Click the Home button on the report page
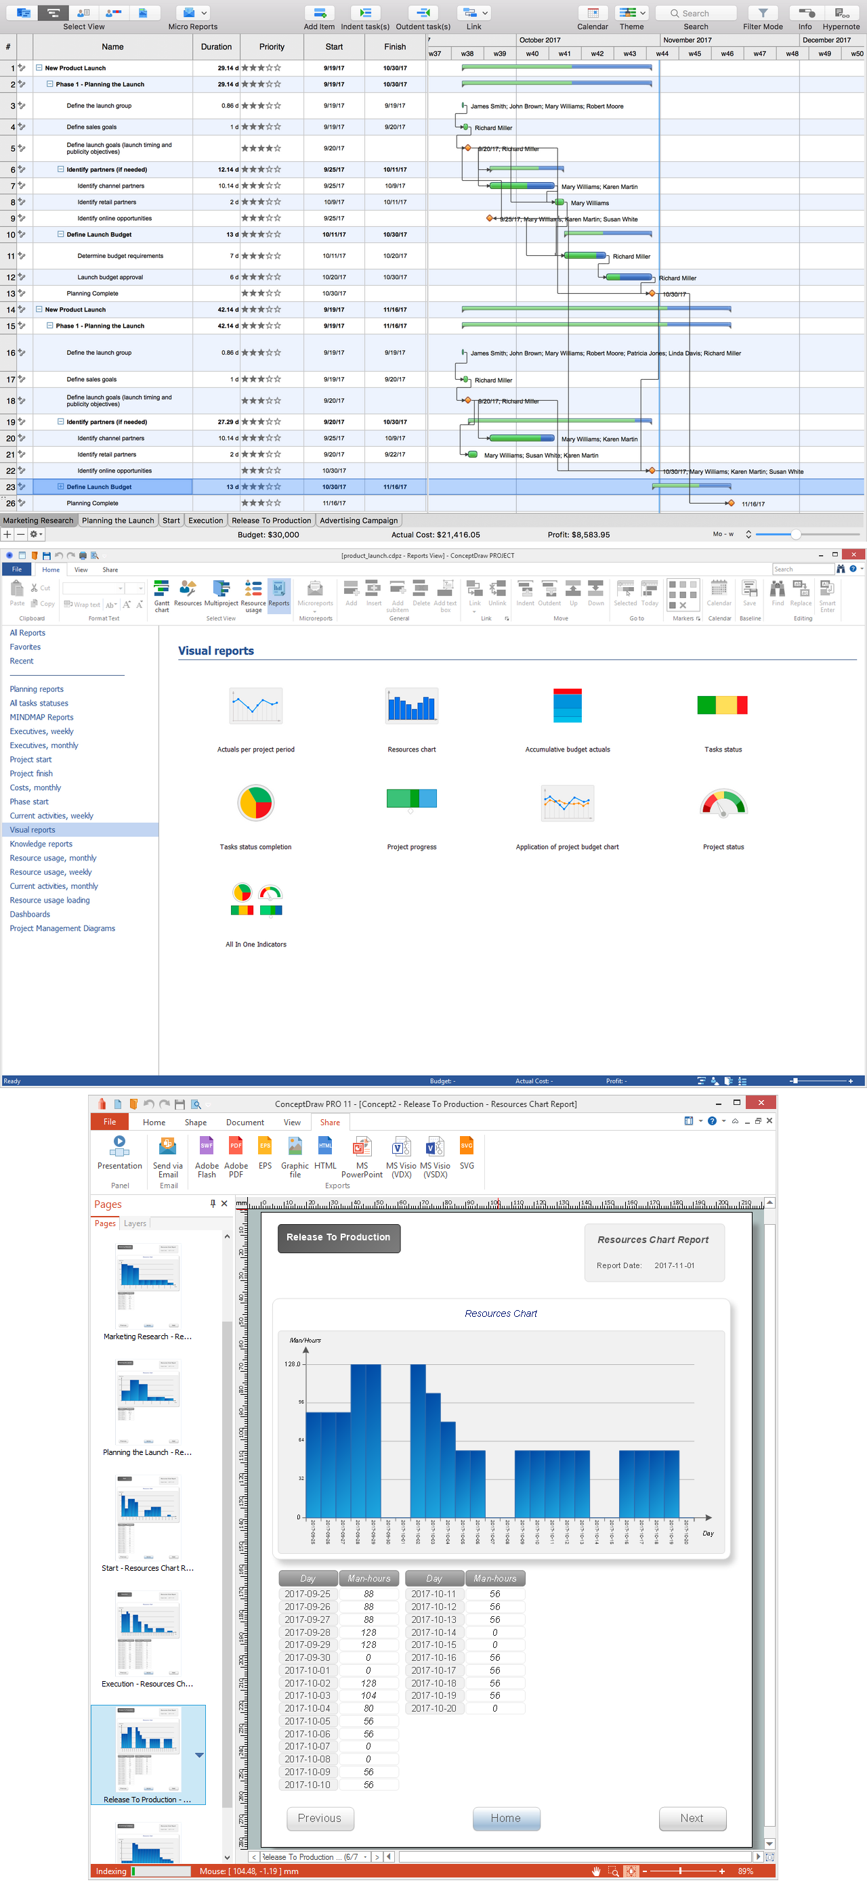Screen dimensions: 867x1891 click(506, 1818)
